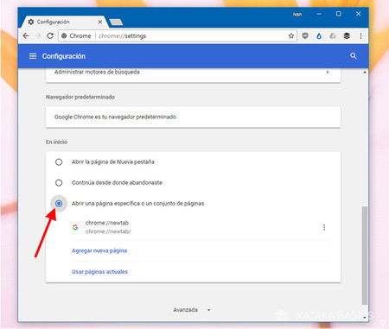Go back with the back arrow
The width and height of the screenshot is (389, 329).
pos(26,36)
